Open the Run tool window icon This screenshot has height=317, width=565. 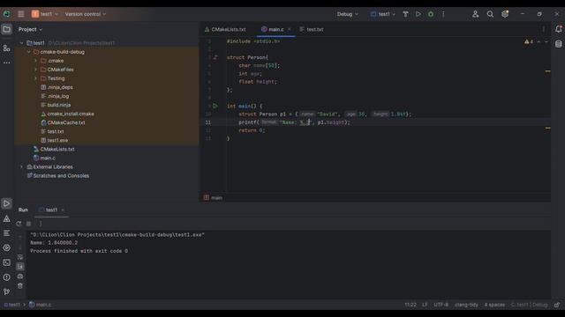click(6, 203)
